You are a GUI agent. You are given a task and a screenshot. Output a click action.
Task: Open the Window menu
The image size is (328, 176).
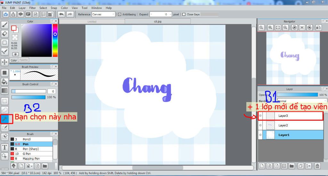[x=96, y=8]
